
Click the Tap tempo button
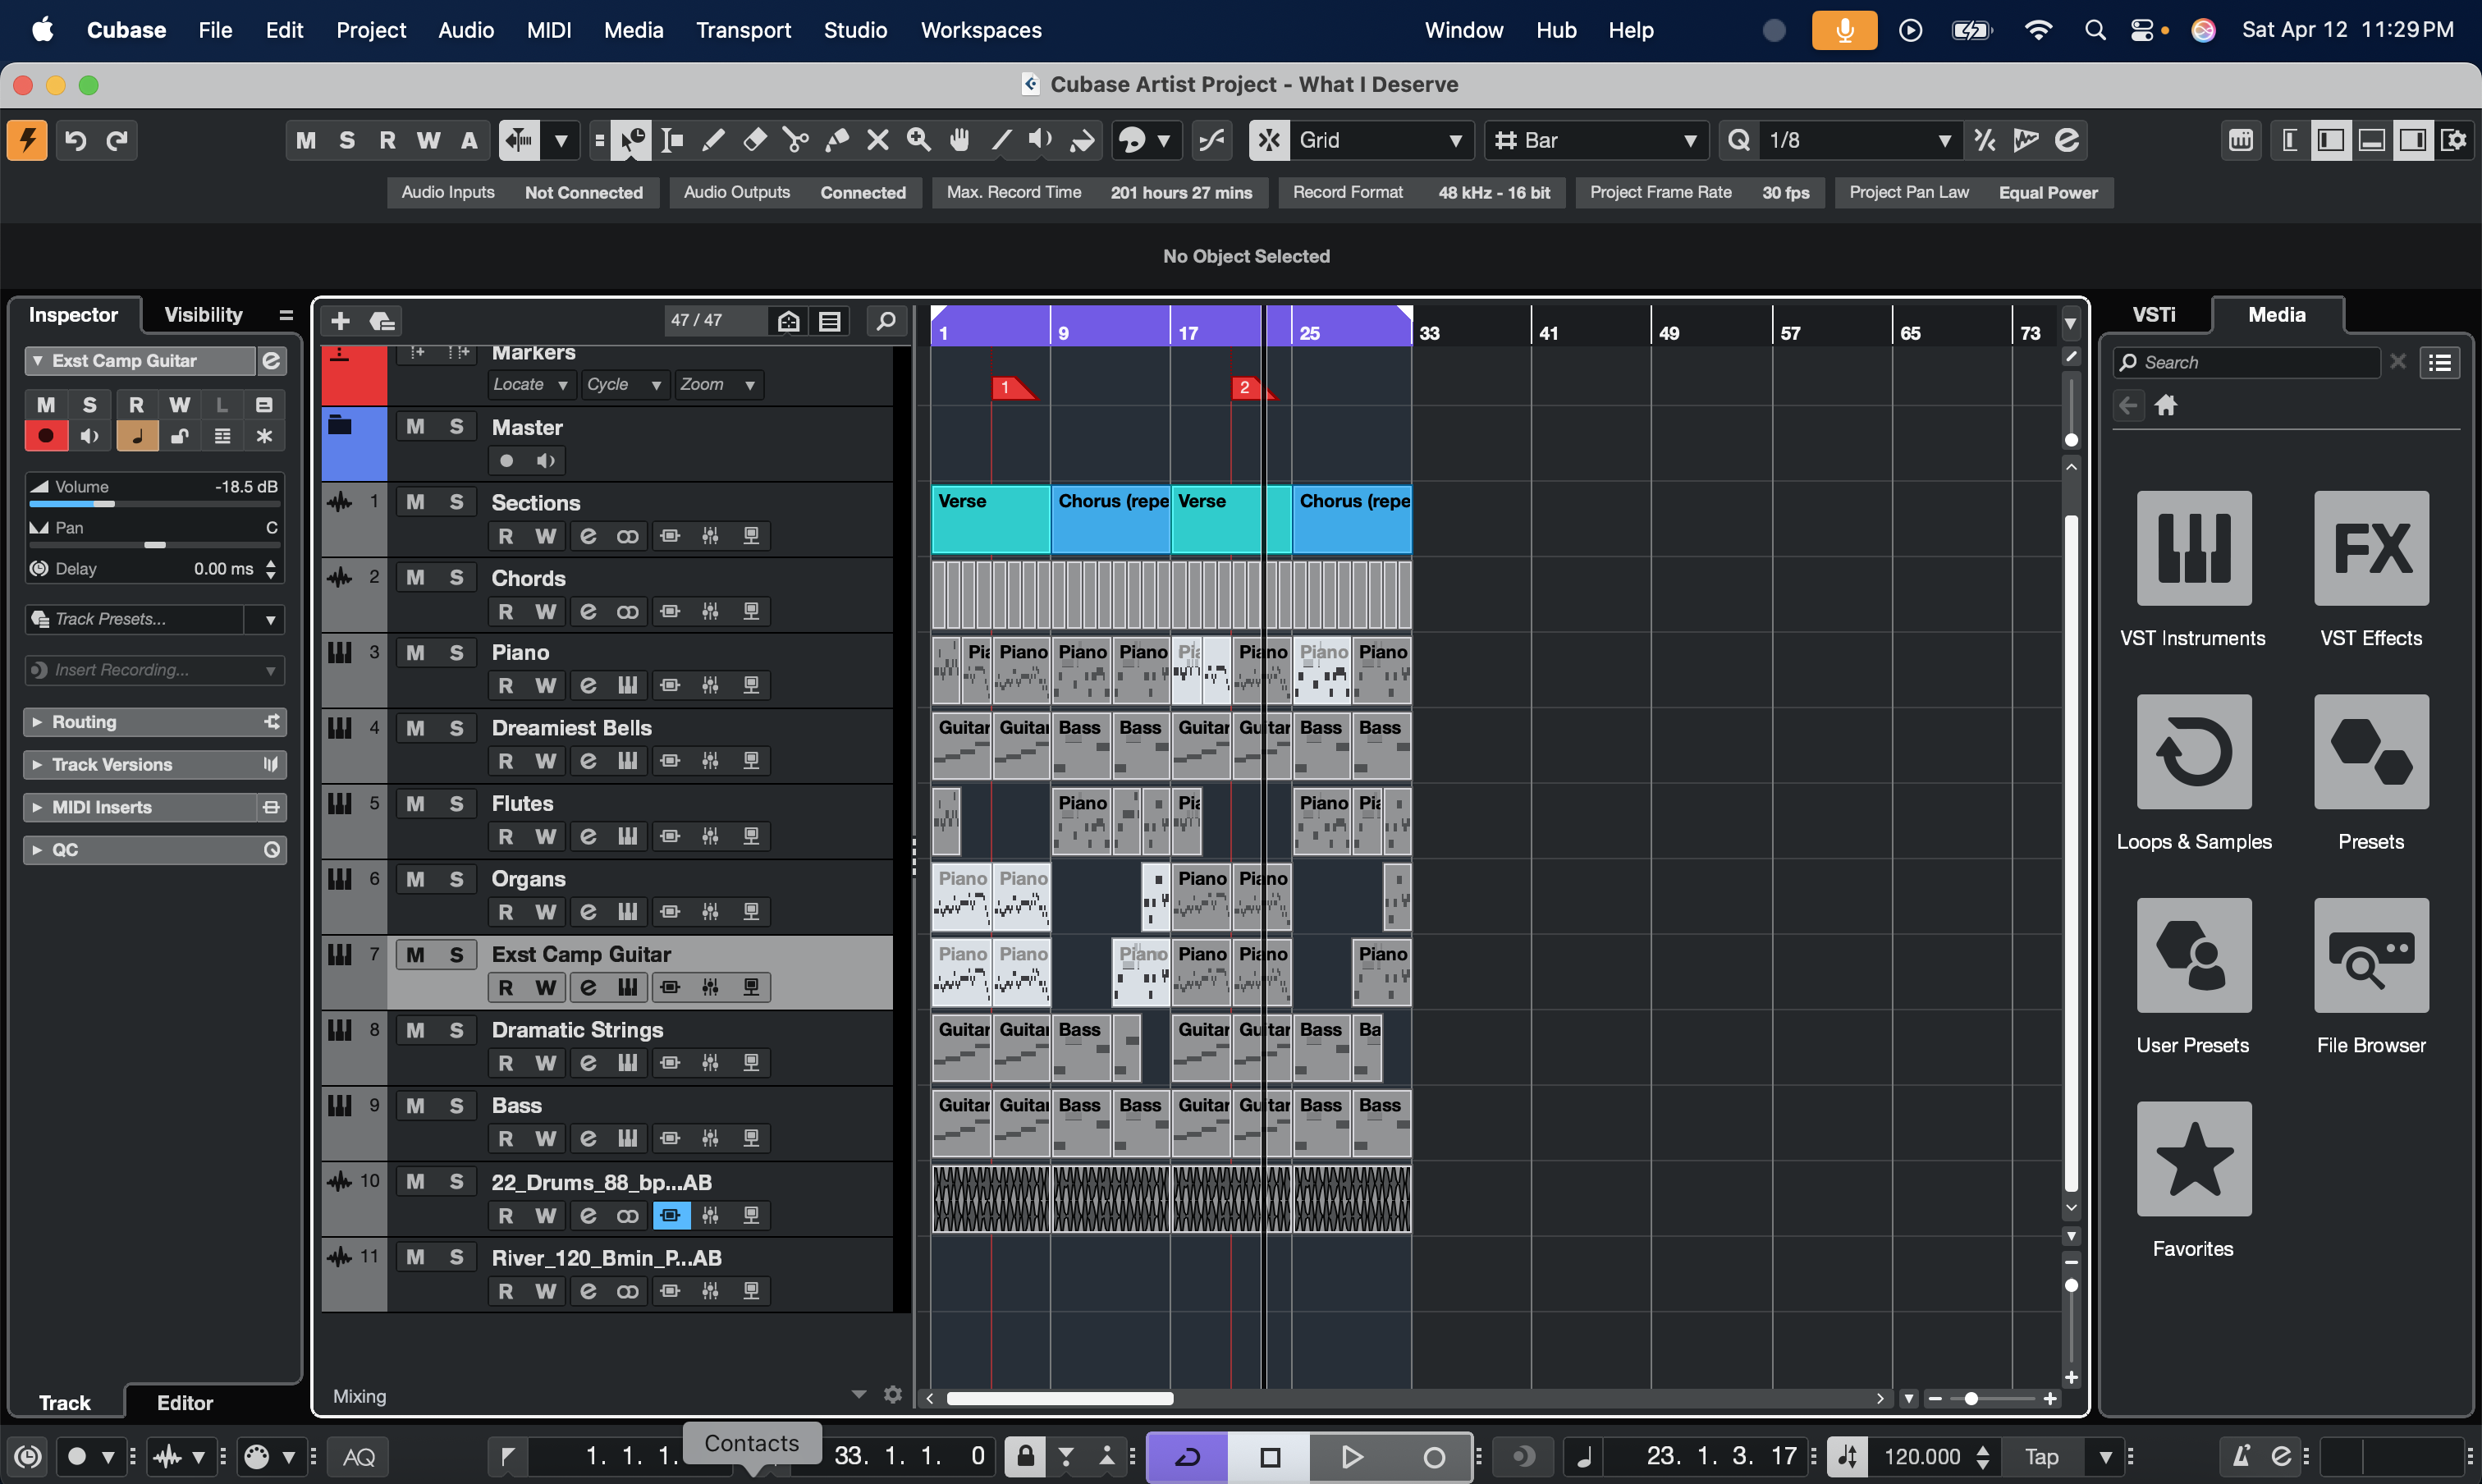tap(2041, 1457)
